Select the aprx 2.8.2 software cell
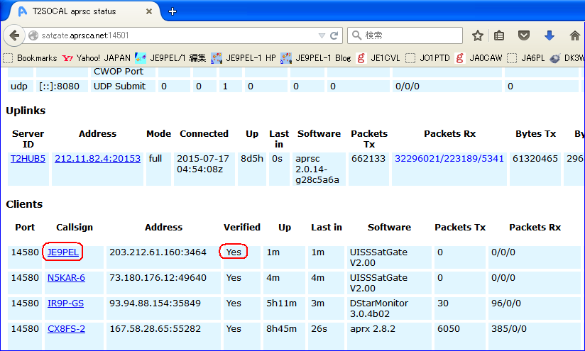Image resolution: width=585 pixels, height=351 pixels. tap(389, 335)
